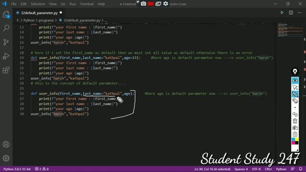Change indentation via Spaces: 4

pyautogui.click(x=241, y=169)
